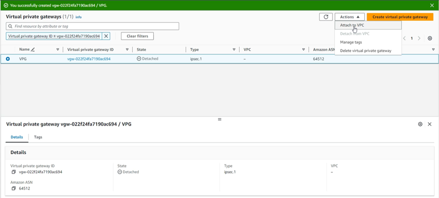Click the refresh icon button
This screenshot has height=198, width=439.
coord(326,17)
